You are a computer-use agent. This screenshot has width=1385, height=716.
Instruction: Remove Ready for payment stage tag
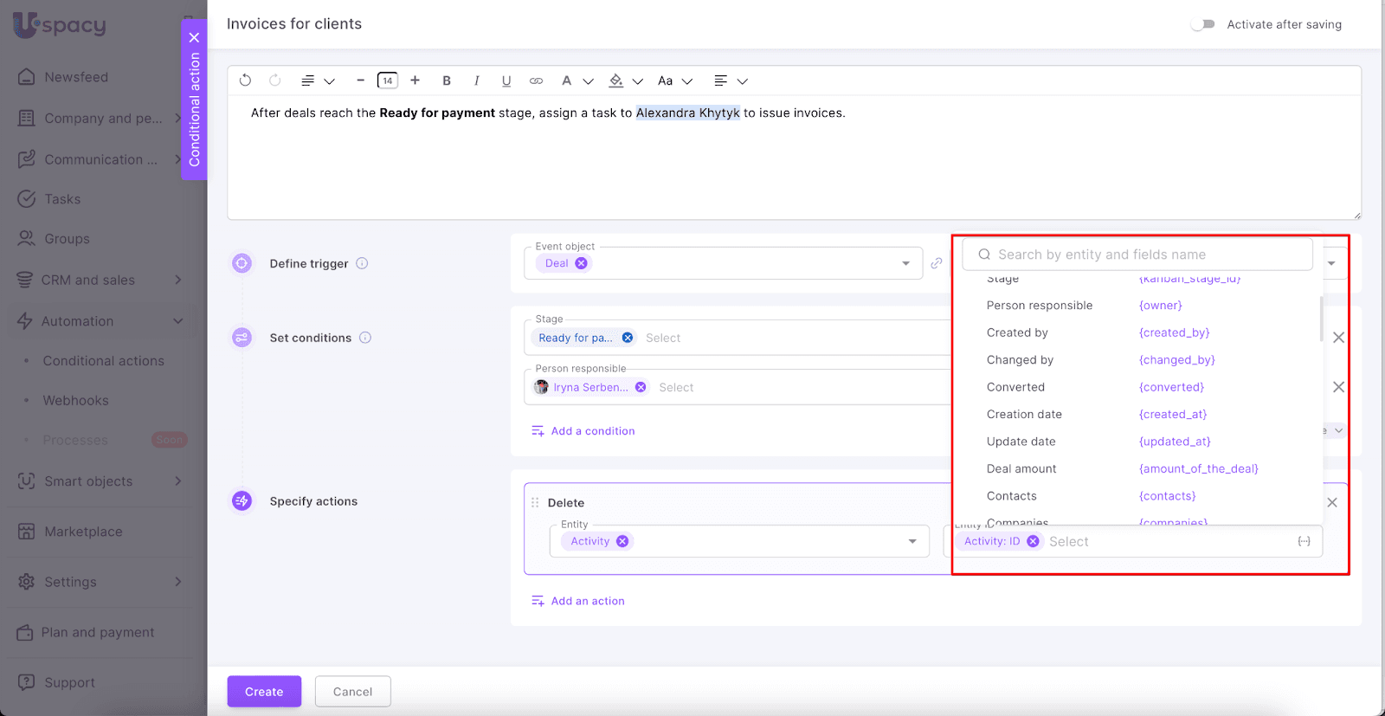(x=628, y=338)
